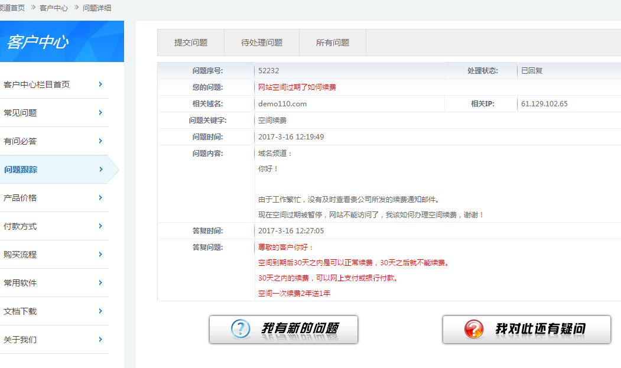Open the 提交问题 tab
The width and height of the screenshot is (621, 368).
(191, 43)
